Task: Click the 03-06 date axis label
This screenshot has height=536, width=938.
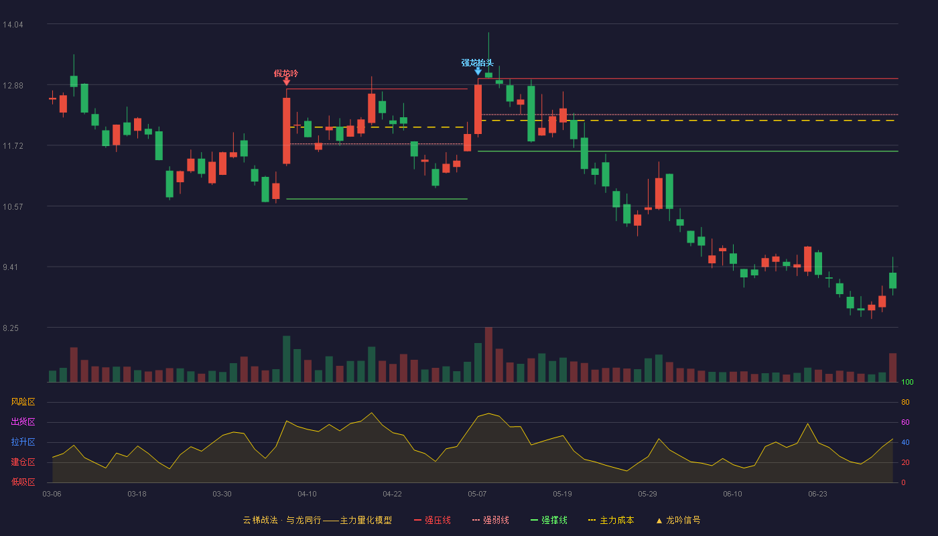Action: click(52, 494)
